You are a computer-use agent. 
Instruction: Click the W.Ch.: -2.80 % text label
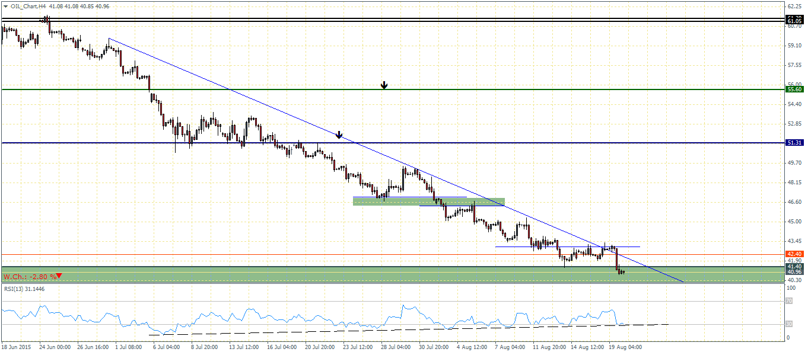pyautogui.click(x=28, y=277)
